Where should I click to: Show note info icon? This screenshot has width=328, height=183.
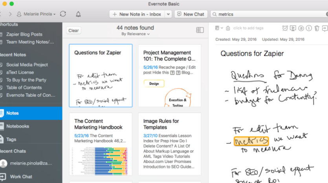tap(309, 28)
